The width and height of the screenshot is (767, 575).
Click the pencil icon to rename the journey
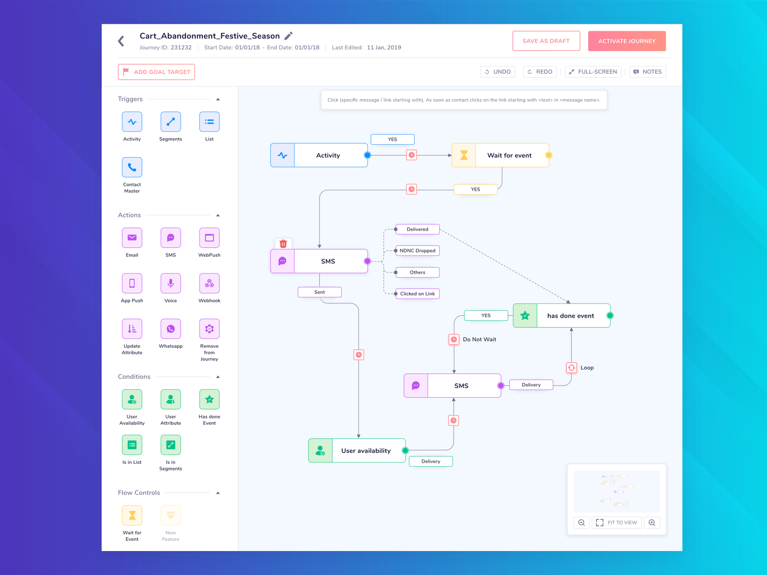[288, 35]
